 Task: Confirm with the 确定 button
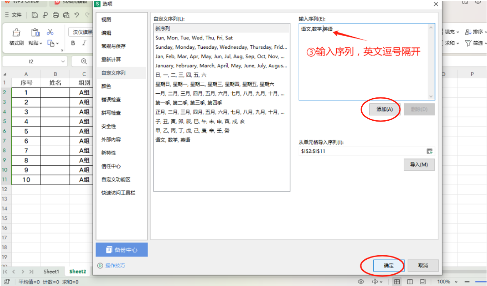pos(388,266)
